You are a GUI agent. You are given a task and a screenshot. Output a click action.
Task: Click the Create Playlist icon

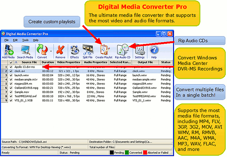(105, 50)
